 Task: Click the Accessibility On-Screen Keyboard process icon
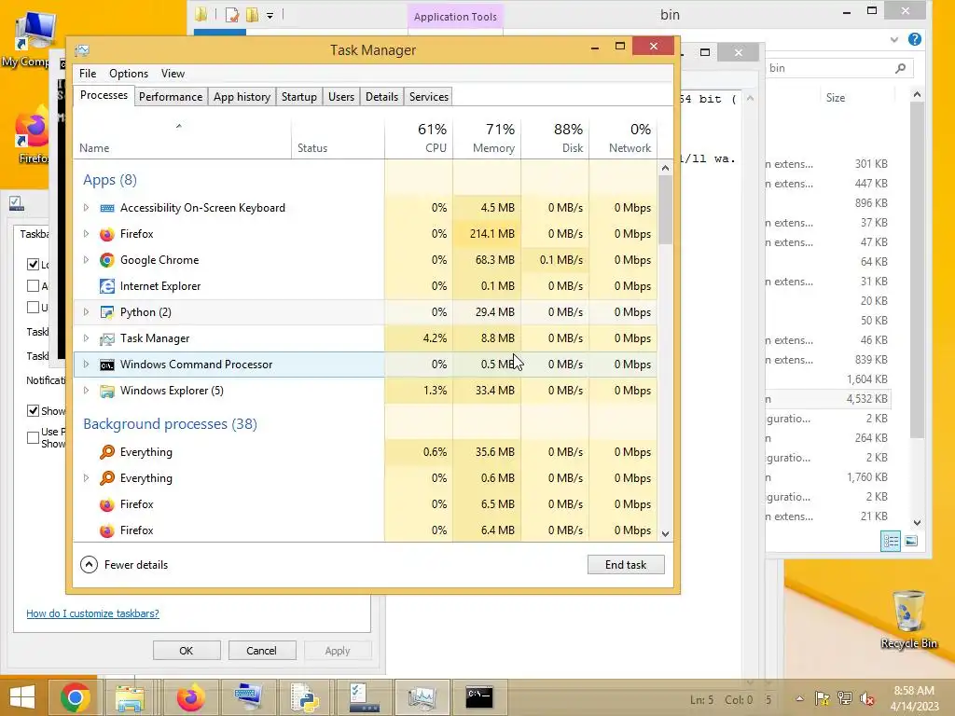[x=107, y=208]
